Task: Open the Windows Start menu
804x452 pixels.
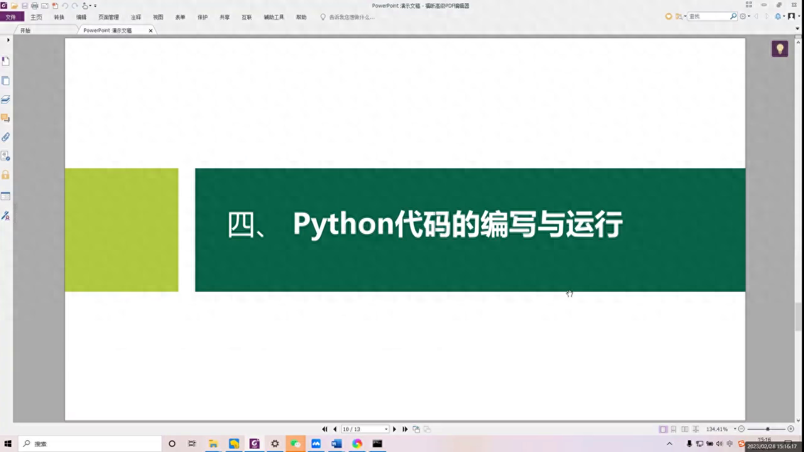Action: point(8,444)
